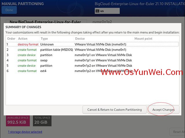Click Cancel & Return to Custom Partitioning
Screen dimensions: 185x138
(114, 110)
